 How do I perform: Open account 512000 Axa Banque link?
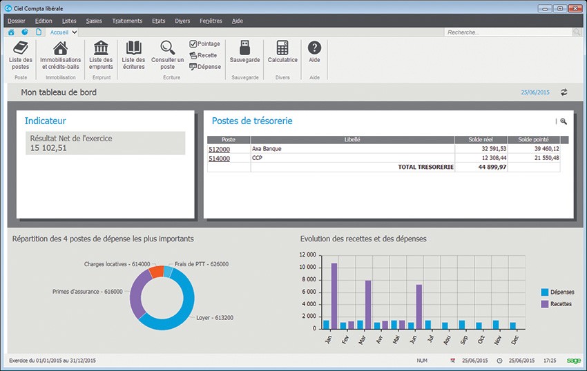(x=219, y=148)
